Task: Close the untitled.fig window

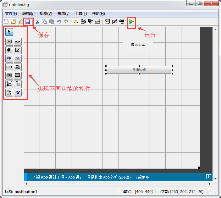Action: pos(211,3)
